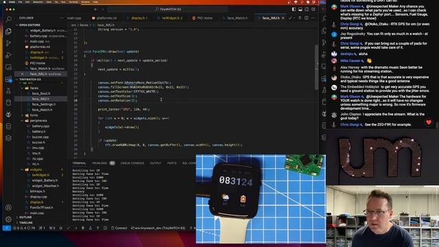Open buzzer.cpp in peripherals folder
The width and height of the screenshot is (439, 247).
[40, 137]
